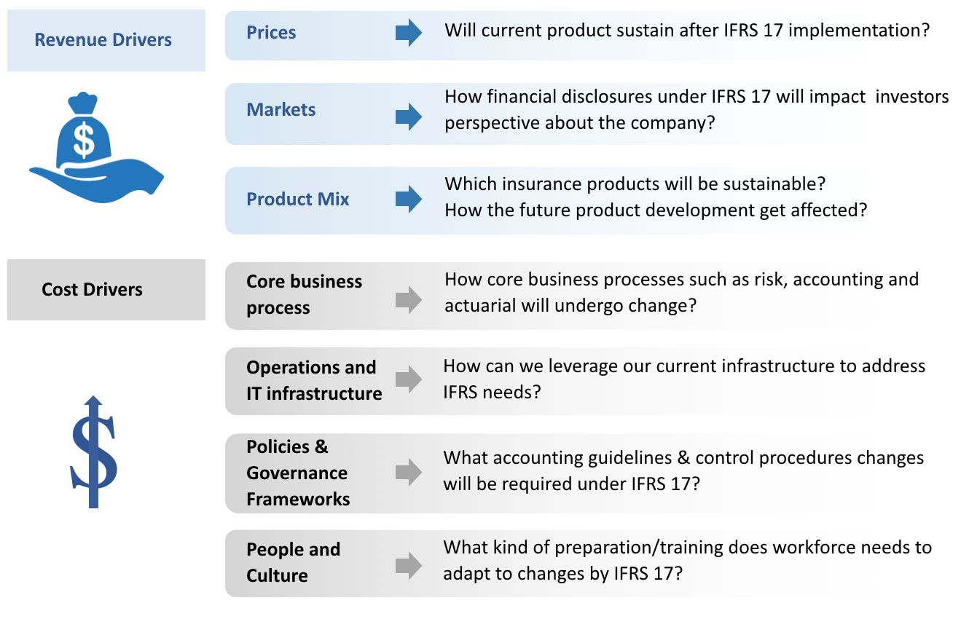Viewport: 969px width, 619px height.
Task: Click the gray arrow beside People and Culture
Action: pos(409,565)
